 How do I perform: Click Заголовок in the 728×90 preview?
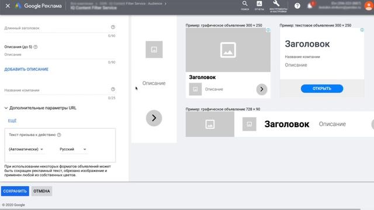point(287,124)
